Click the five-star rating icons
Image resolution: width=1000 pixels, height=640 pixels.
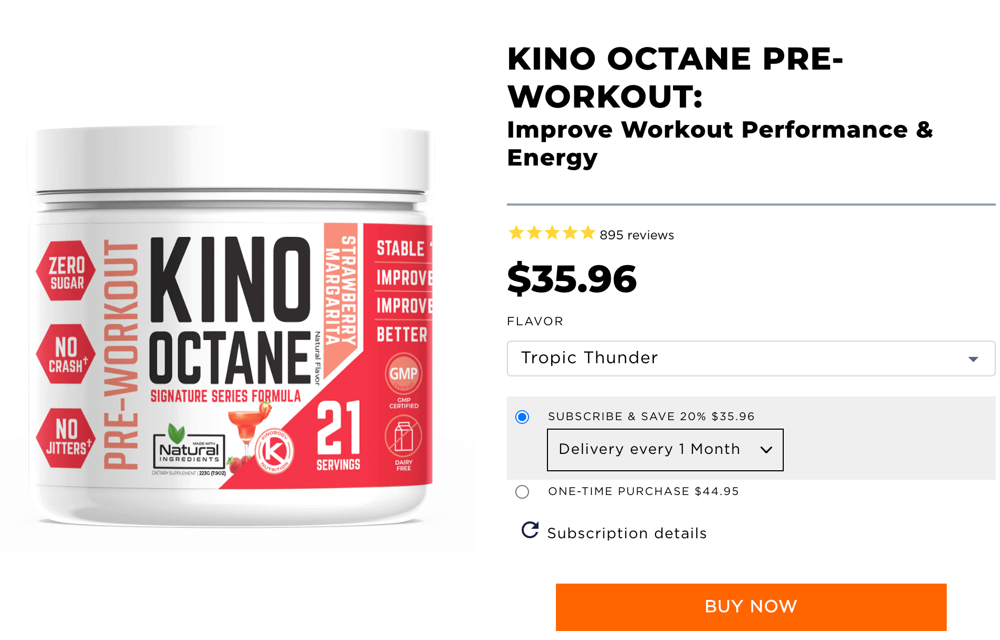pyautogui.click(x=552, y=232)
